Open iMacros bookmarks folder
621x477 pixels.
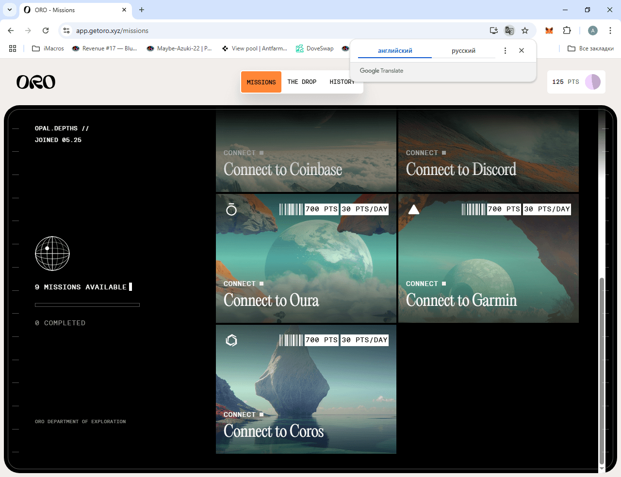[x=48, y=48]
